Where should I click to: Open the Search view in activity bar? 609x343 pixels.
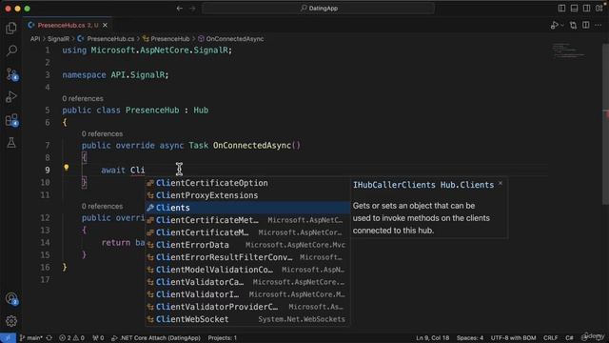click(x=11, y=50)
